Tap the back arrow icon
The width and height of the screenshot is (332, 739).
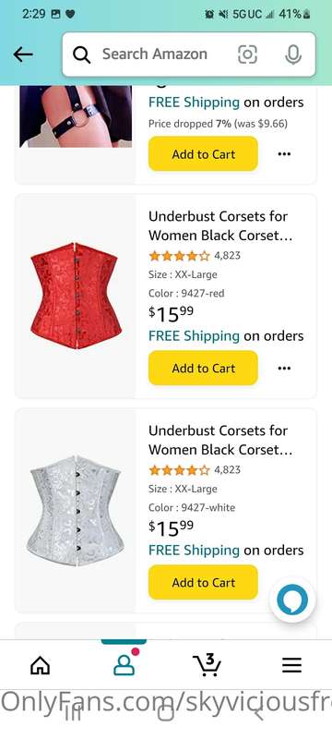(23, 55)
